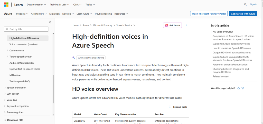Screen dimensions: 263x124
Task: Go to the Troubleshooting menu item
Action: [x=103, y=14]
